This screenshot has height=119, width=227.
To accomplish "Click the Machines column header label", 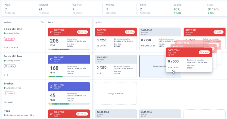I will click(8, 22).
